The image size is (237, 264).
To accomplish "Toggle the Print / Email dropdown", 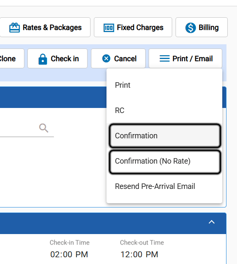I will [185, 59].
